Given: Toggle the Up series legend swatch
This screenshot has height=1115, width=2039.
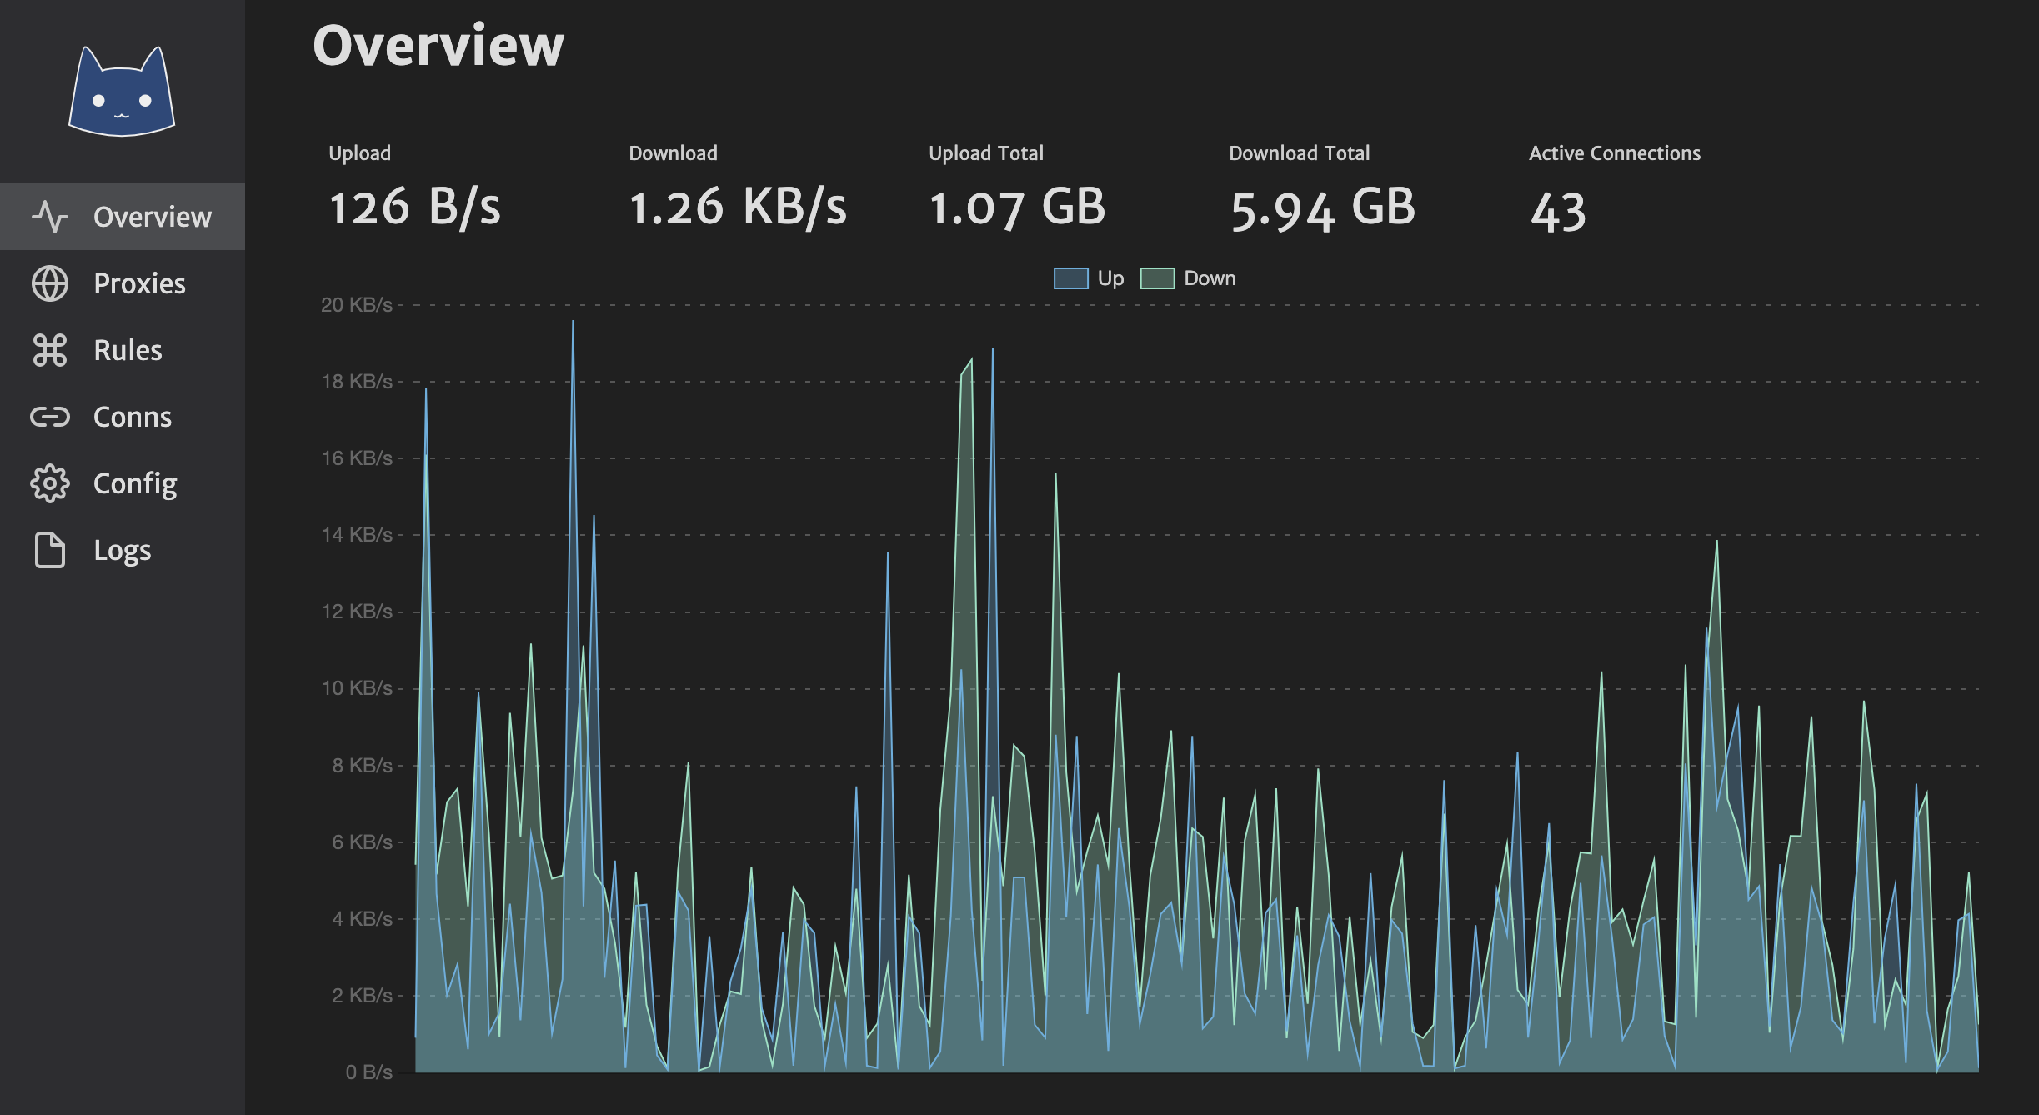Looking at the screenshot, I should 1070,278.
